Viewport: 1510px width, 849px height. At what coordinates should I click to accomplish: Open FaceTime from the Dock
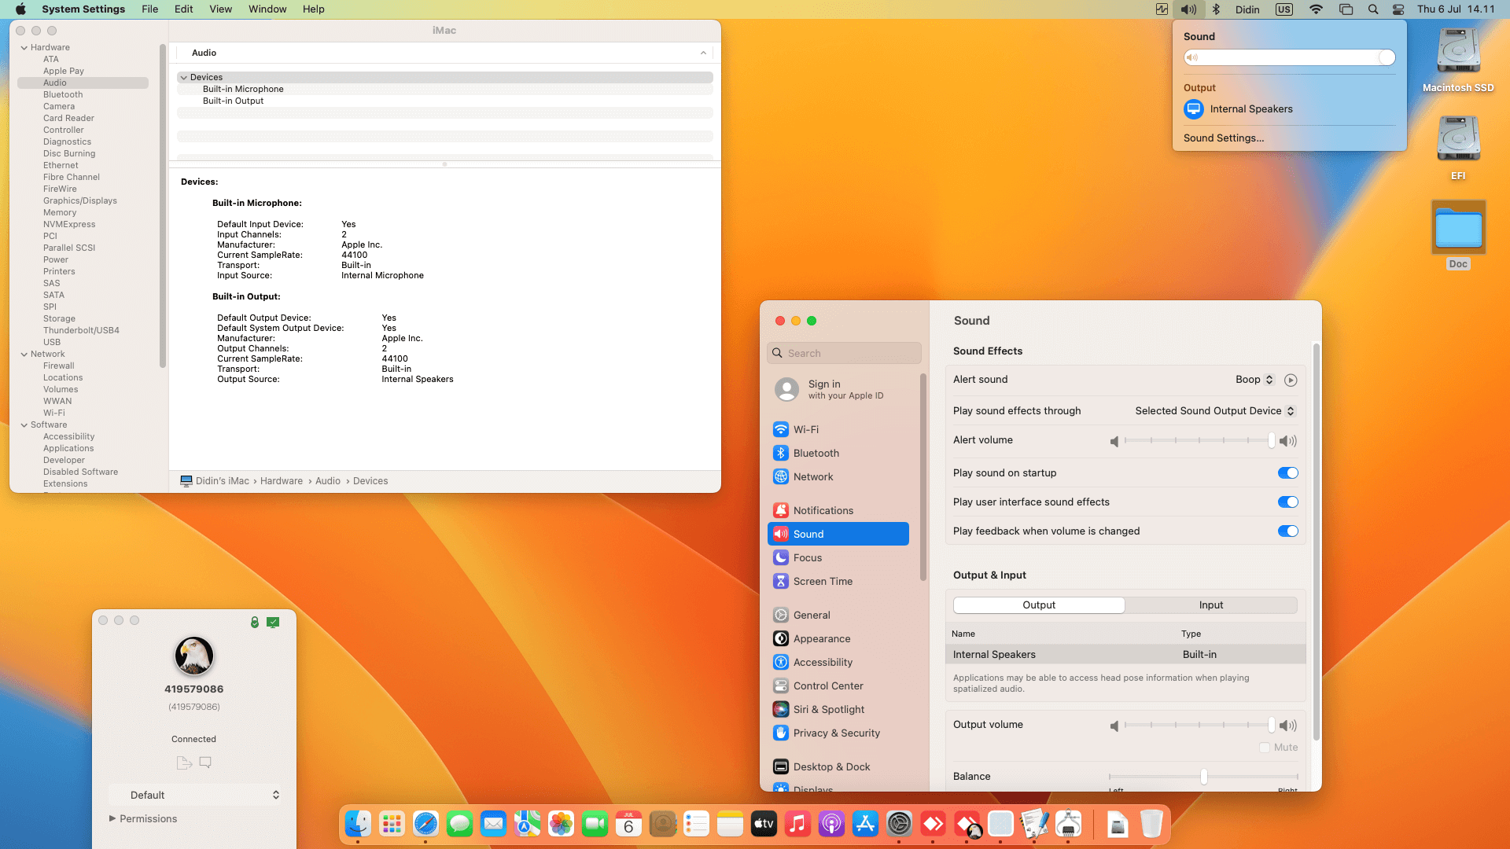pyautogui.click(x=595, y=824)
